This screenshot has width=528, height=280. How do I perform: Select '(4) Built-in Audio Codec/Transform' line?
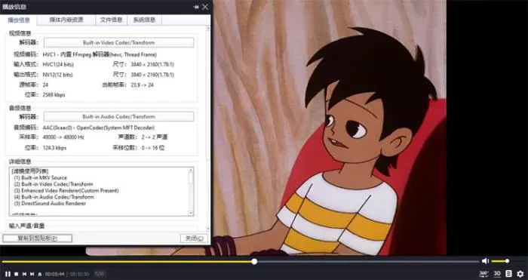pos(54,197)
